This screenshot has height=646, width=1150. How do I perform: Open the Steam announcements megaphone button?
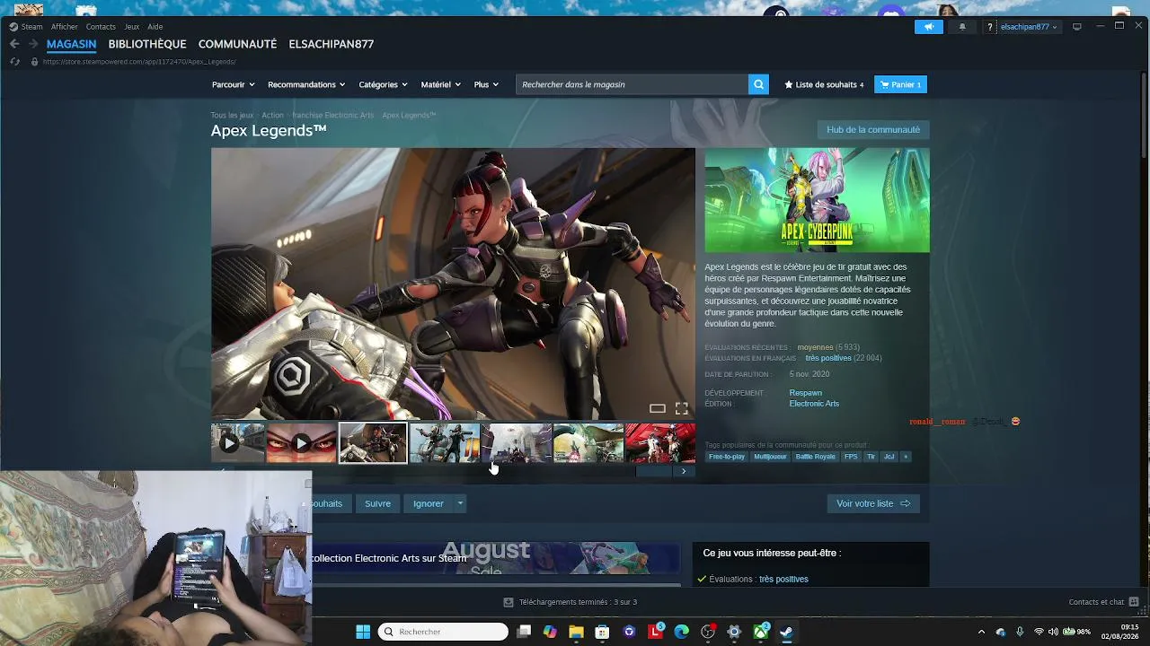(929, 27)
